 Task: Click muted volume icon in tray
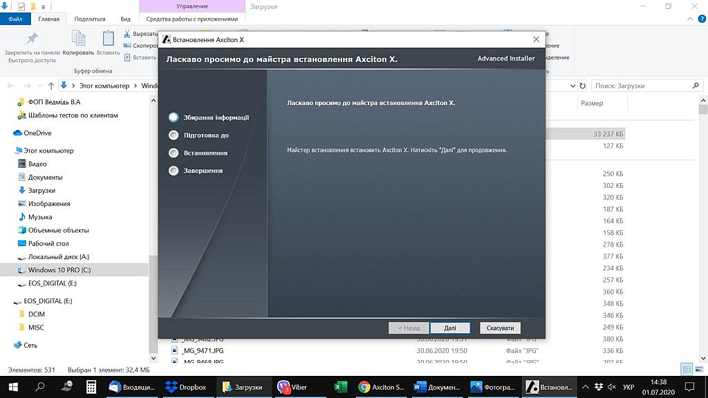click(612, 387)
